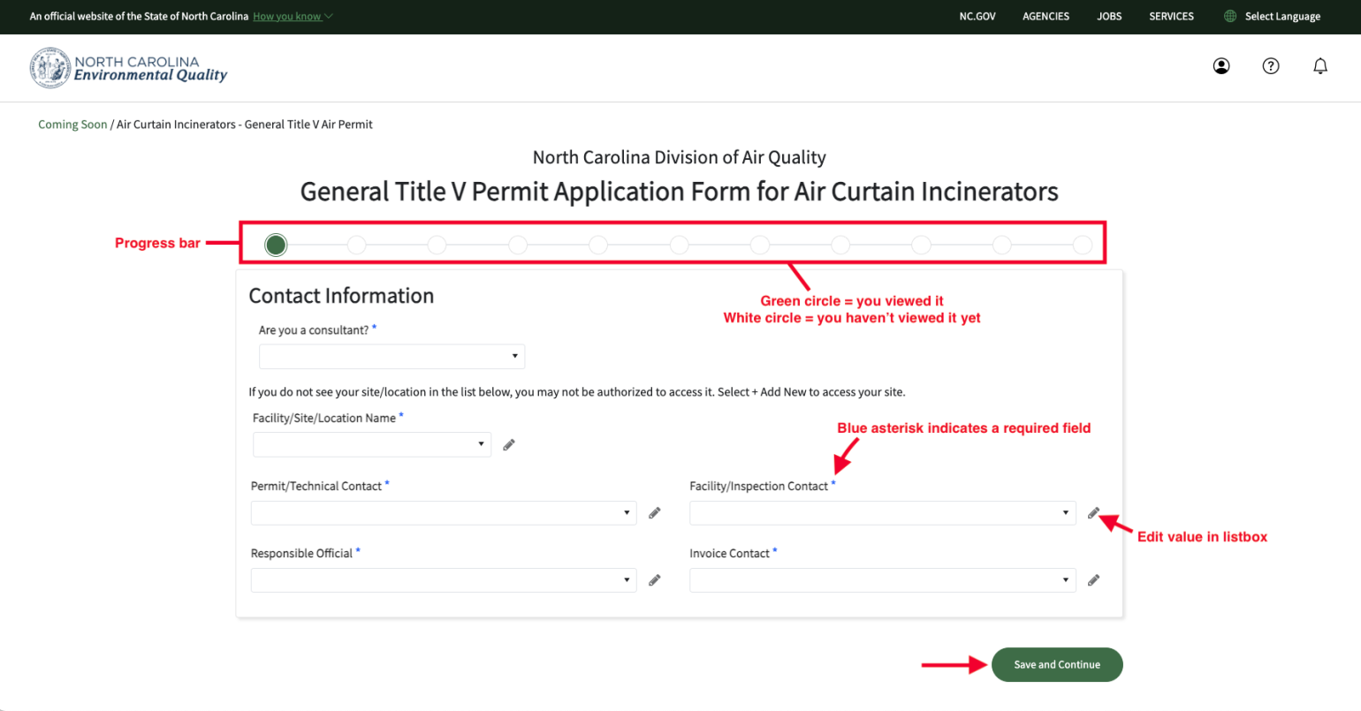Follow the Coming Soon breadcrumb link
Image resolution: width=1361 pixels, height=711 pixels.
(x=72, y=125)
